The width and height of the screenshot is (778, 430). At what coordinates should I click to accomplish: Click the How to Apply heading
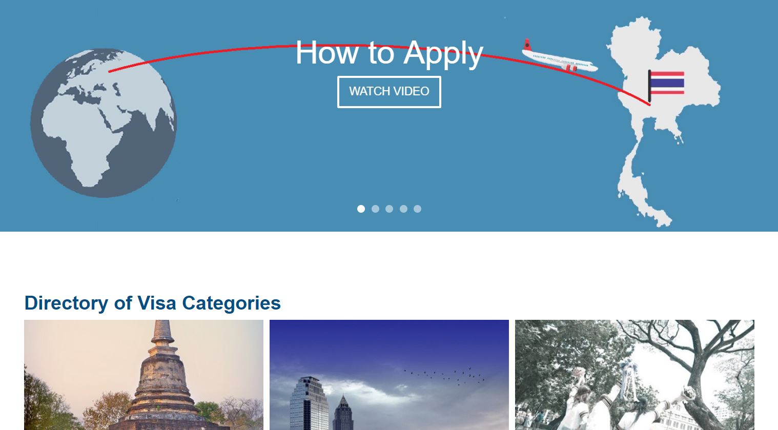click(x=389, y=52)
